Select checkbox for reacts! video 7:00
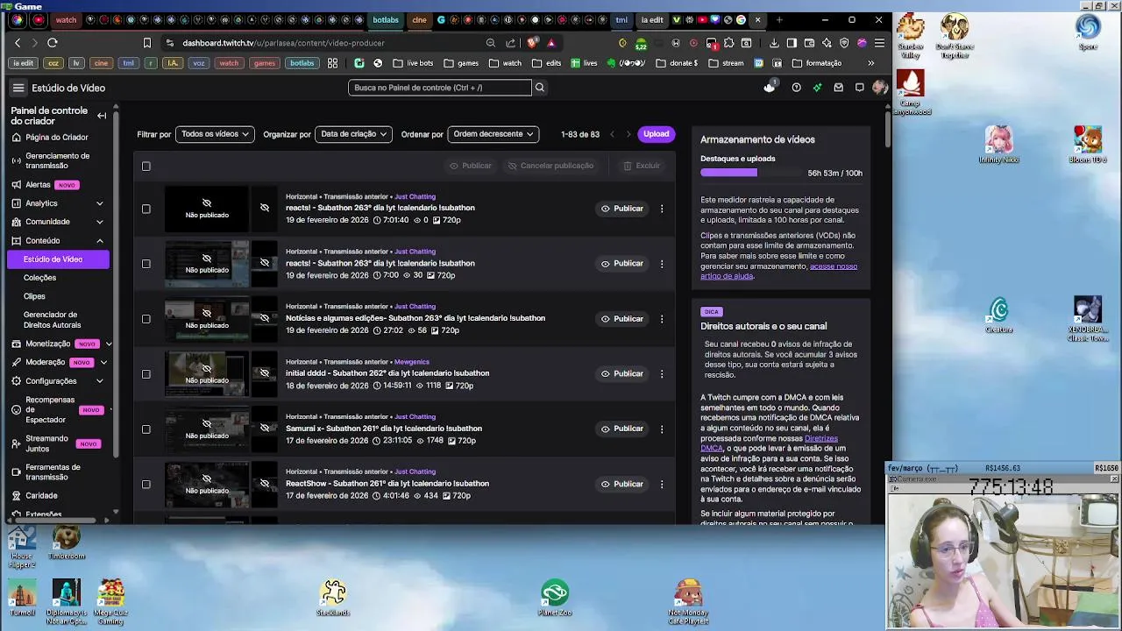1122x631 pixels. pos(146,264)
